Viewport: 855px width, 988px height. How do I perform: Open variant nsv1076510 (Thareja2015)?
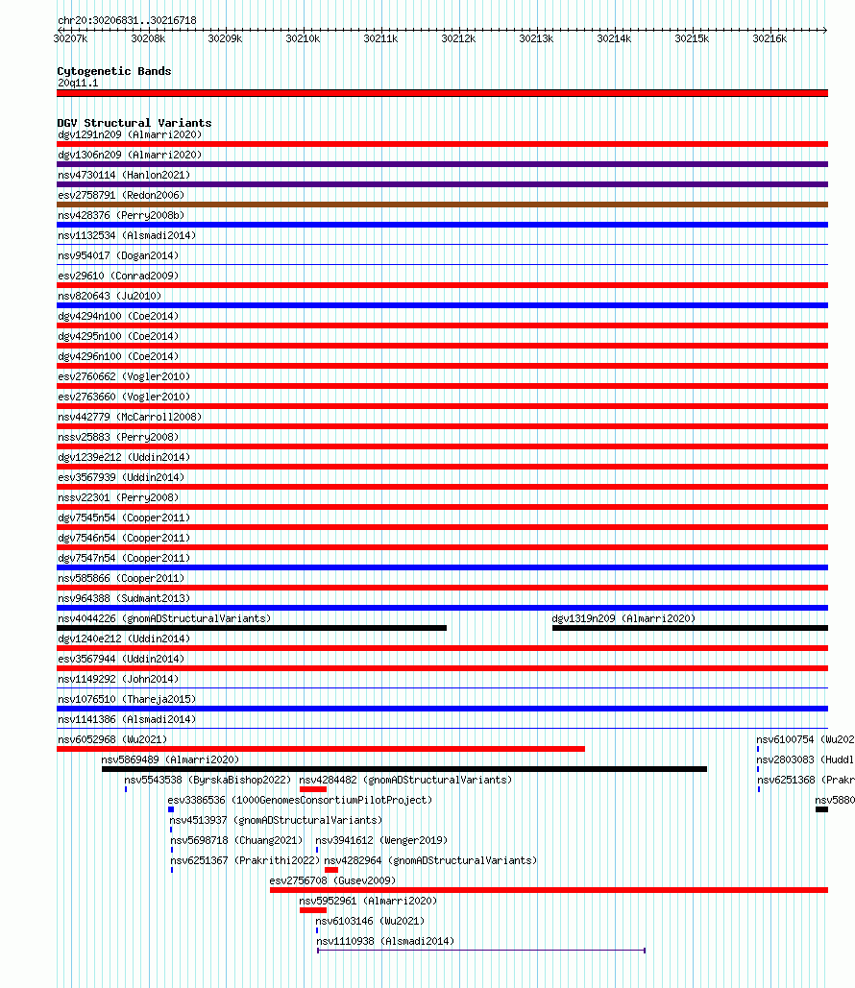pyautogui.click(x=127, y=699)
